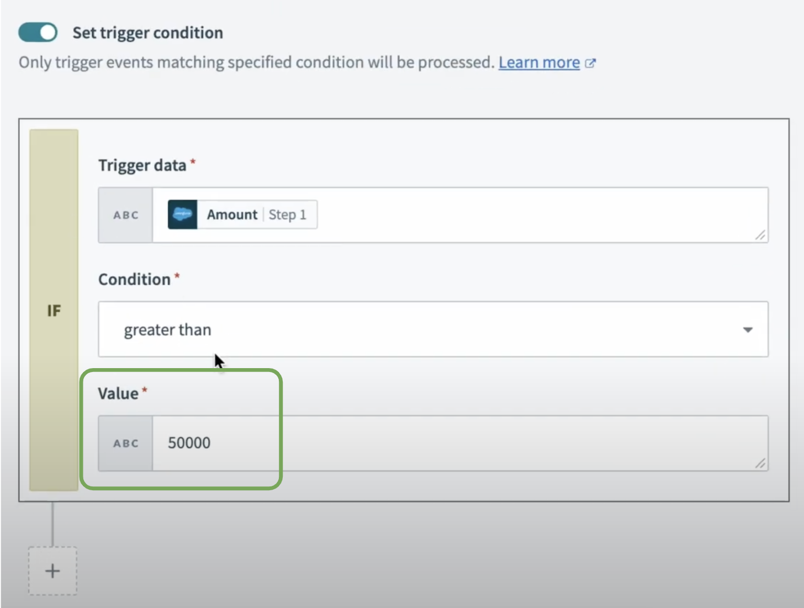Viewport: 804px width, 608px height.
Task: Click the red asterisk beside Value
Action: coord(145,389)
